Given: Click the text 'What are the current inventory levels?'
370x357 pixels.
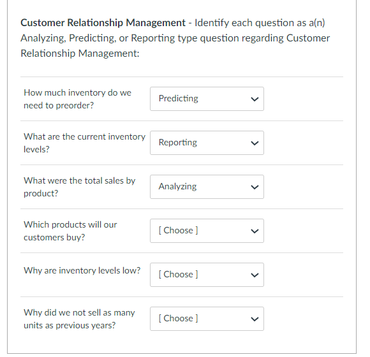Looking at the screenshot, I should (84, 143).
